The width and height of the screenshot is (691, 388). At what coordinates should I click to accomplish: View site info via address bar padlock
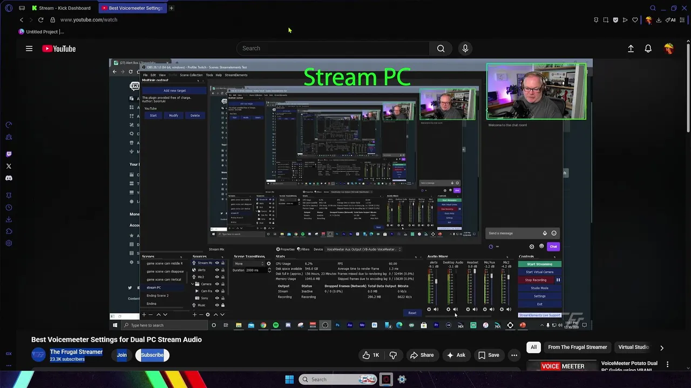pyautogui.click(x=52, y=20)
